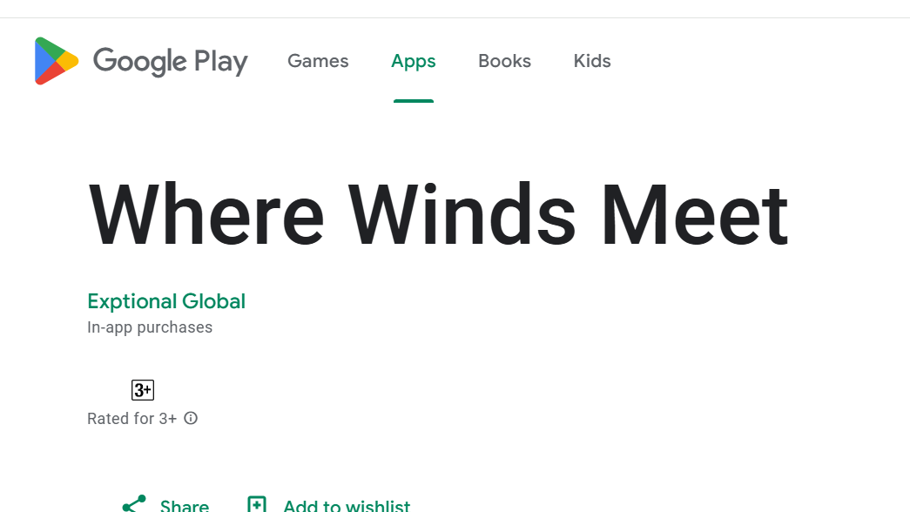
Task: Click the Add to wishlist bookmark icon
Action: click(257, 504)
